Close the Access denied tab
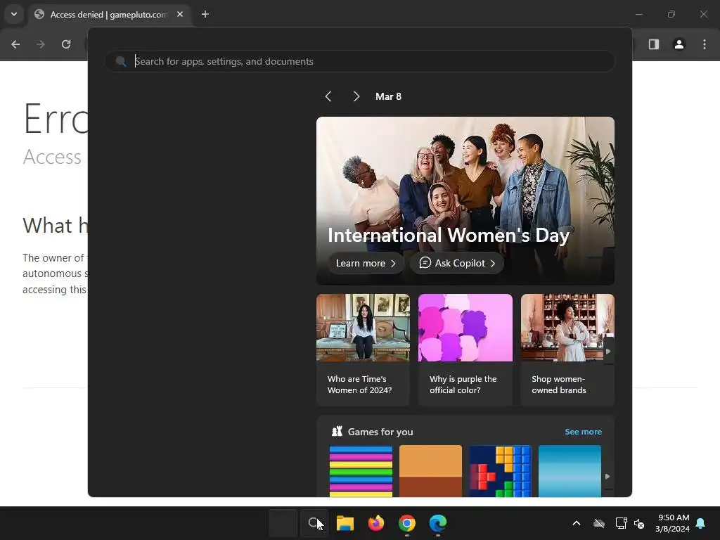 (180, 14)
